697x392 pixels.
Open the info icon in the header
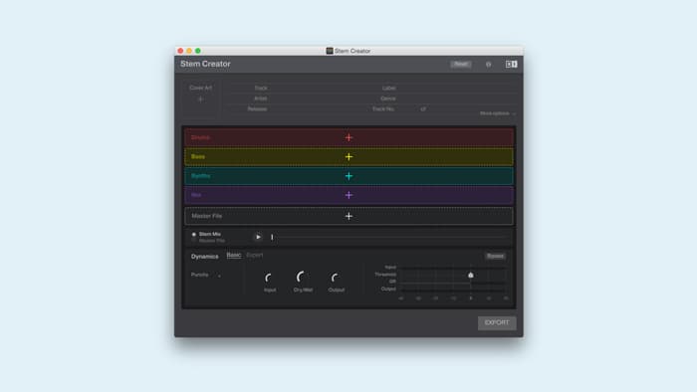(488, 65)
